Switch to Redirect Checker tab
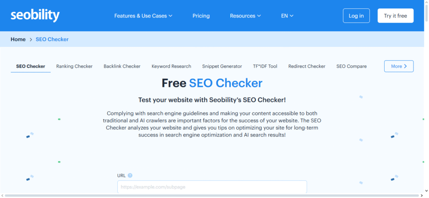429x198 pixels. click(307, 66)
